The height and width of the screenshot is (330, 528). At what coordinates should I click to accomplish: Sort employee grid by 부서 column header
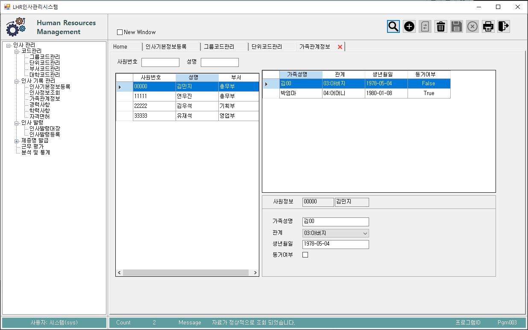point(239,78)
